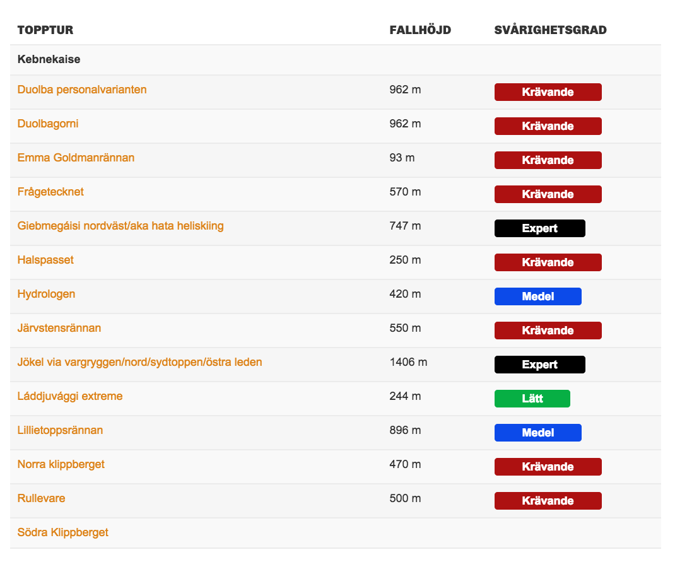This screenshot has width=675, height=574.
Task: Select Giebmegáisi nordväst/aka hata heliskiing
Action: tap(120, 226)
